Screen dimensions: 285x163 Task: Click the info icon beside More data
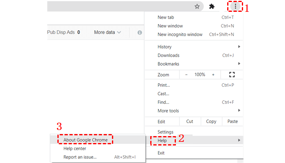[x=140, y=33]
